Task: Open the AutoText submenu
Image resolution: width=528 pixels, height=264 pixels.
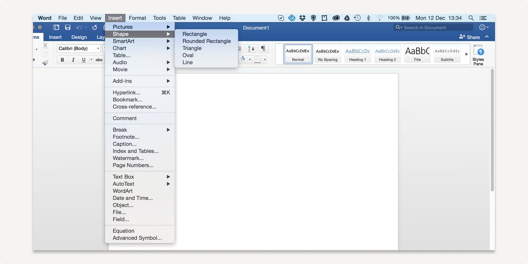Action: [140, 184]
